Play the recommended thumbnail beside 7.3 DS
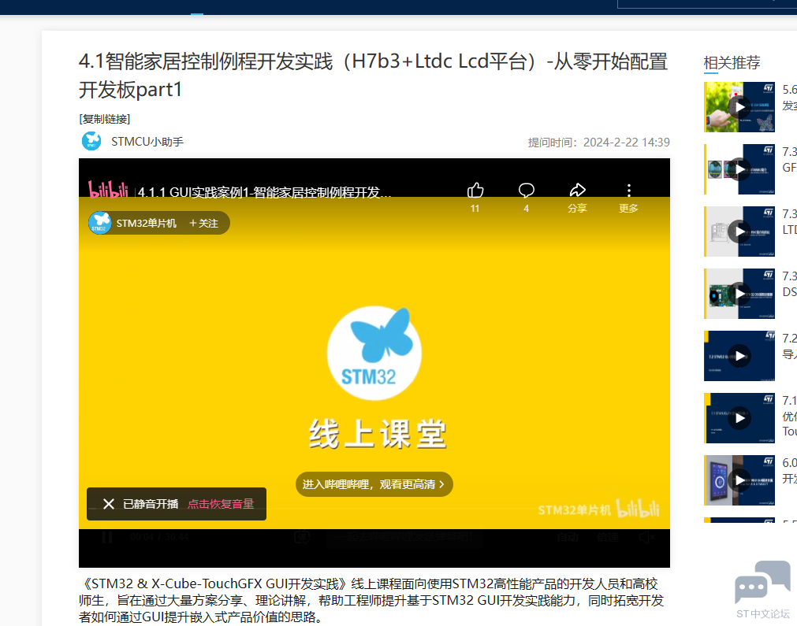Viewport: 797px width, 626px height. [x=739, y=294]
